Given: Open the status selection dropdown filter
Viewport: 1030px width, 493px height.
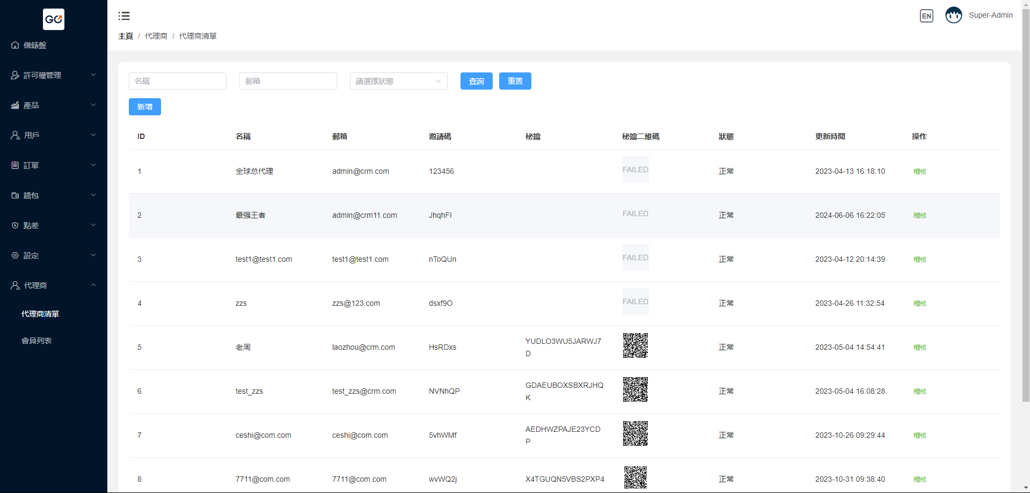Looking at the screenshot, I should click(x=398, y=81).
